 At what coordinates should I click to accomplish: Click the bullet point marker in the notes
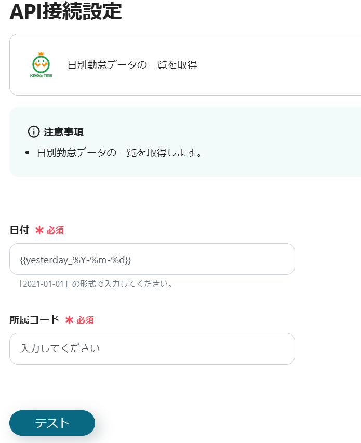coord(28,153)
